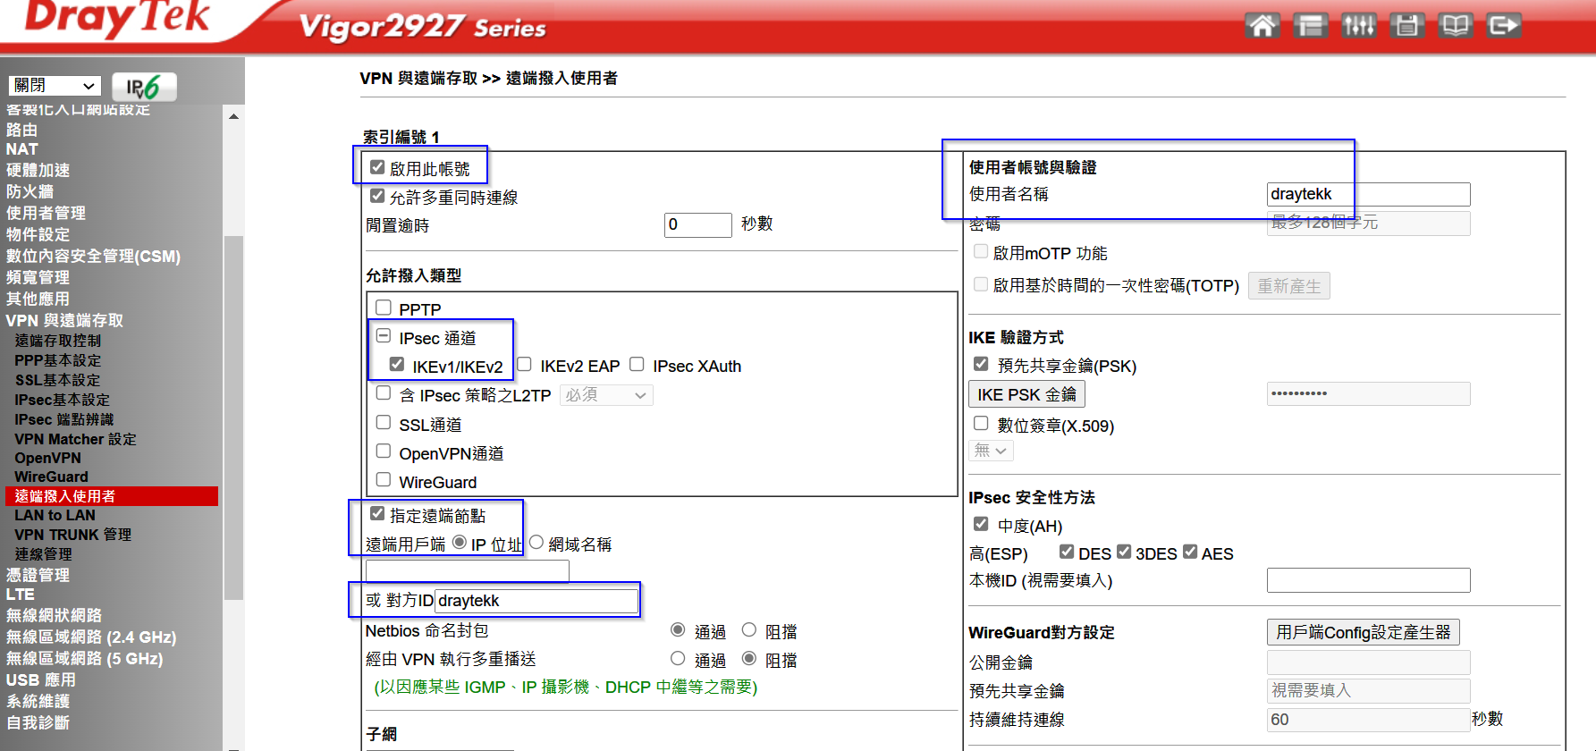Click the IPv6 icon button
The image size is (1596, 751).
click(144, 87)
